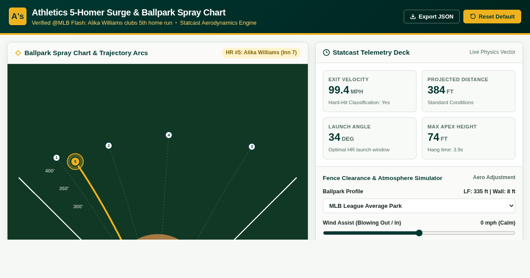Click the Export JSON button
This screenshot has width=530, height=278.
[x=432, y=16]
